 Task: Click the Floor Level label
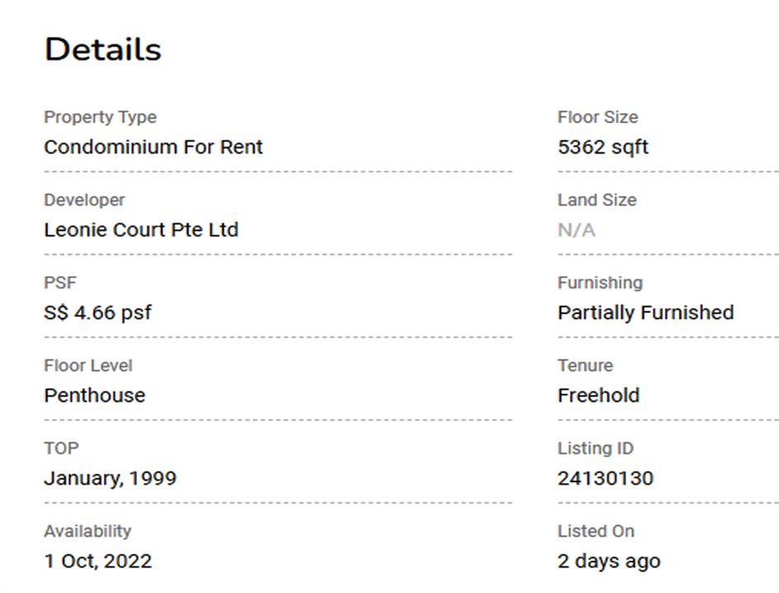[88, 366]
